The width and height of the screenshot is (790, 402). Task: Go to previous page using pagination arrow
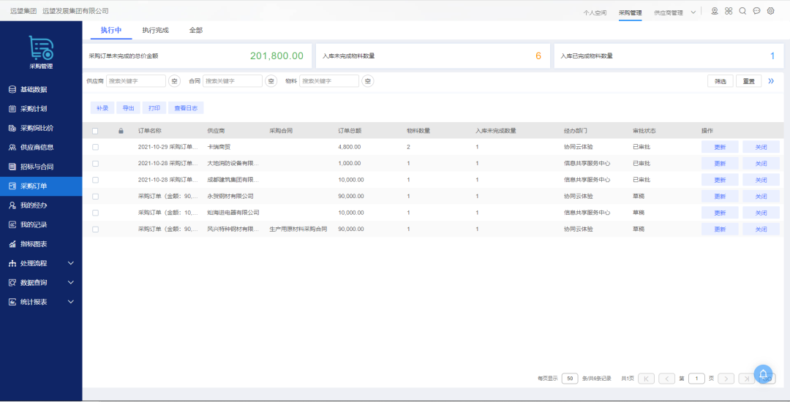click(666, 379)
